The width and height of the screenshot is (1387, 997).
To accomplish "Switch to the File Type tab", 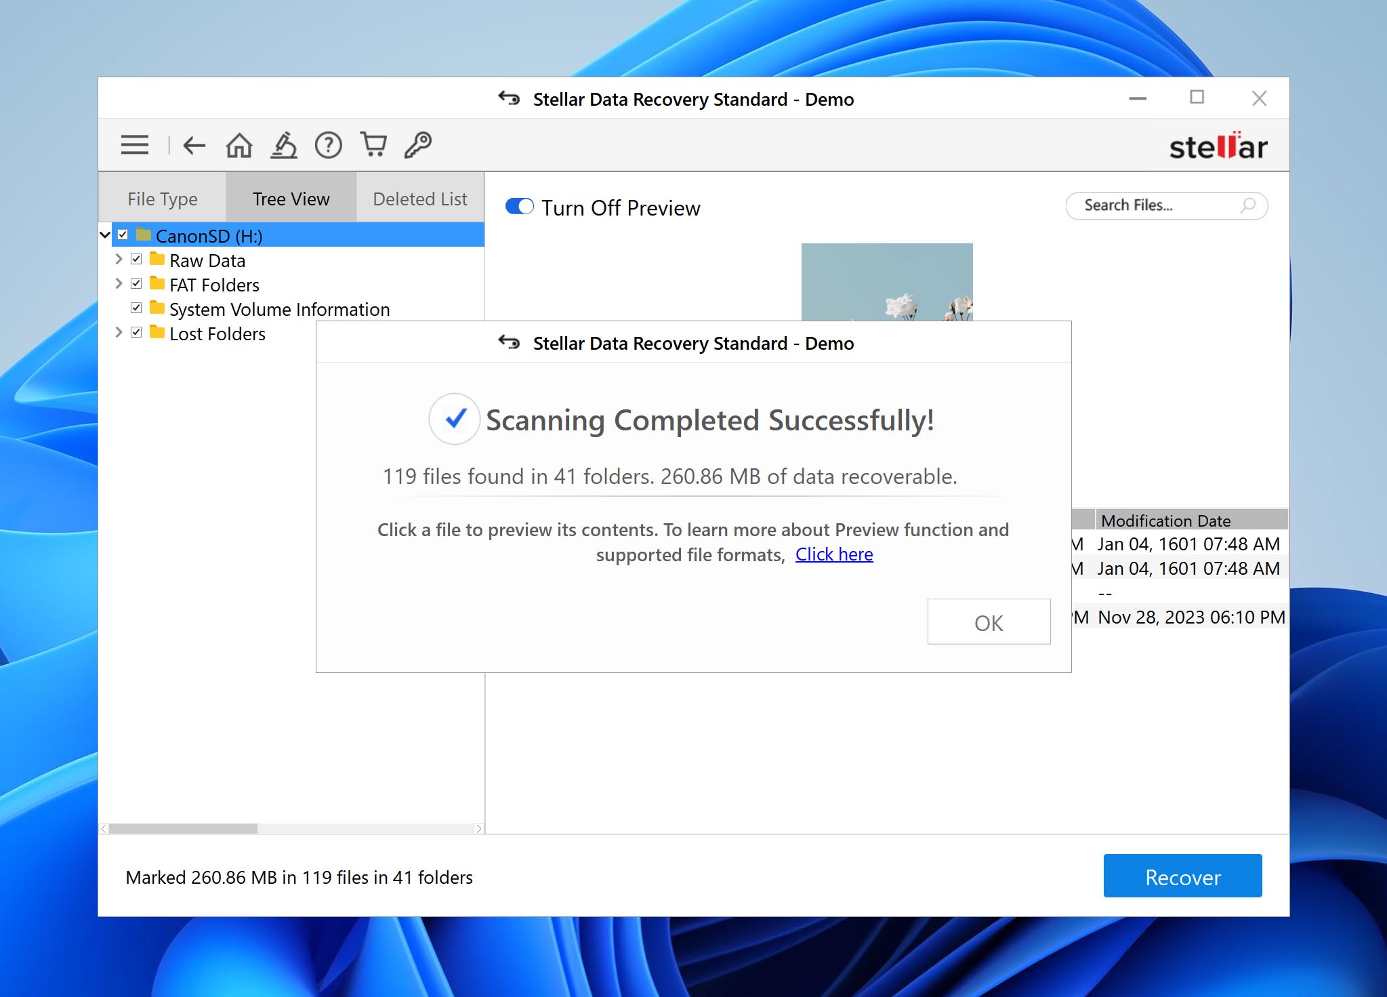I will point(163,198).
